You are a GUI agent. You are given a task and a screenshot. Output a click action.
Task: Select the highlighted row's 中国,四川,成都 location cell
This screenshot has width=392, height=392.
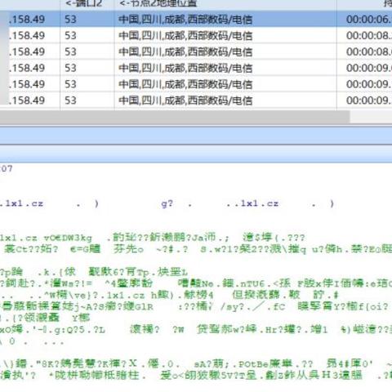click(x=185, y=20)
